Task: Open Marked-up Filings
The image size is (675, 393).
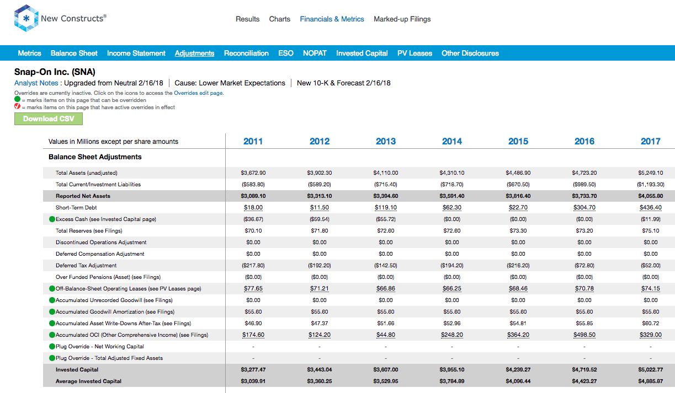Action: click(x=402, y=19)
